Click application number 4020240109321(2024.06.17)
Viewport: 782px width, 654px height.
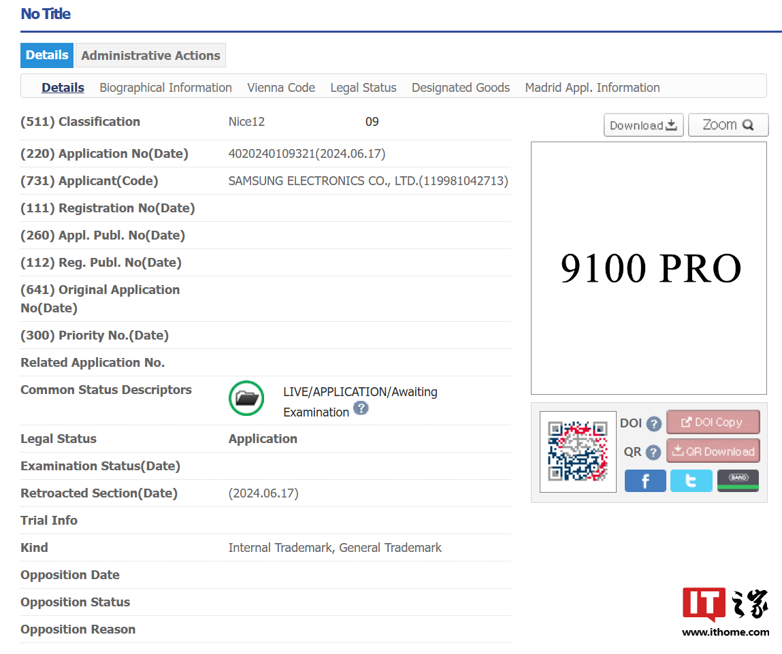tap(307, 154)
